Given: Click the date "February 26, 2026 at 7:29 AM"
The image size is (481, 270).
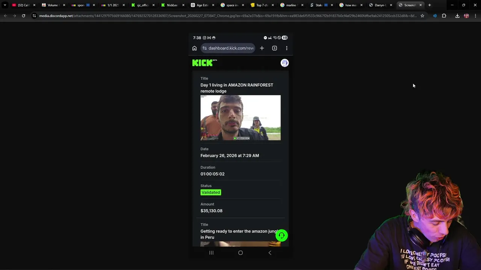Looking at the screenshot, I should [230, 156].
